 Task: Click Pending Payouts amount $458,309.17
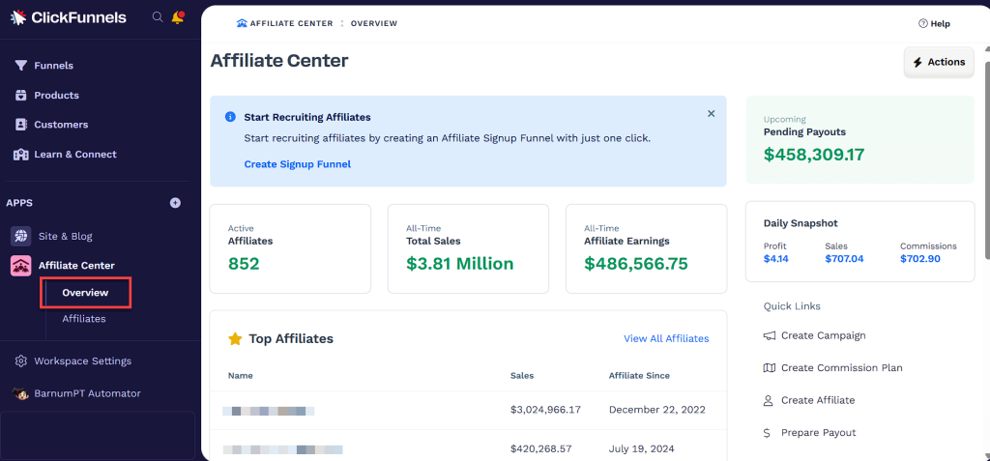pyautogui.click(x=814, y=155)
